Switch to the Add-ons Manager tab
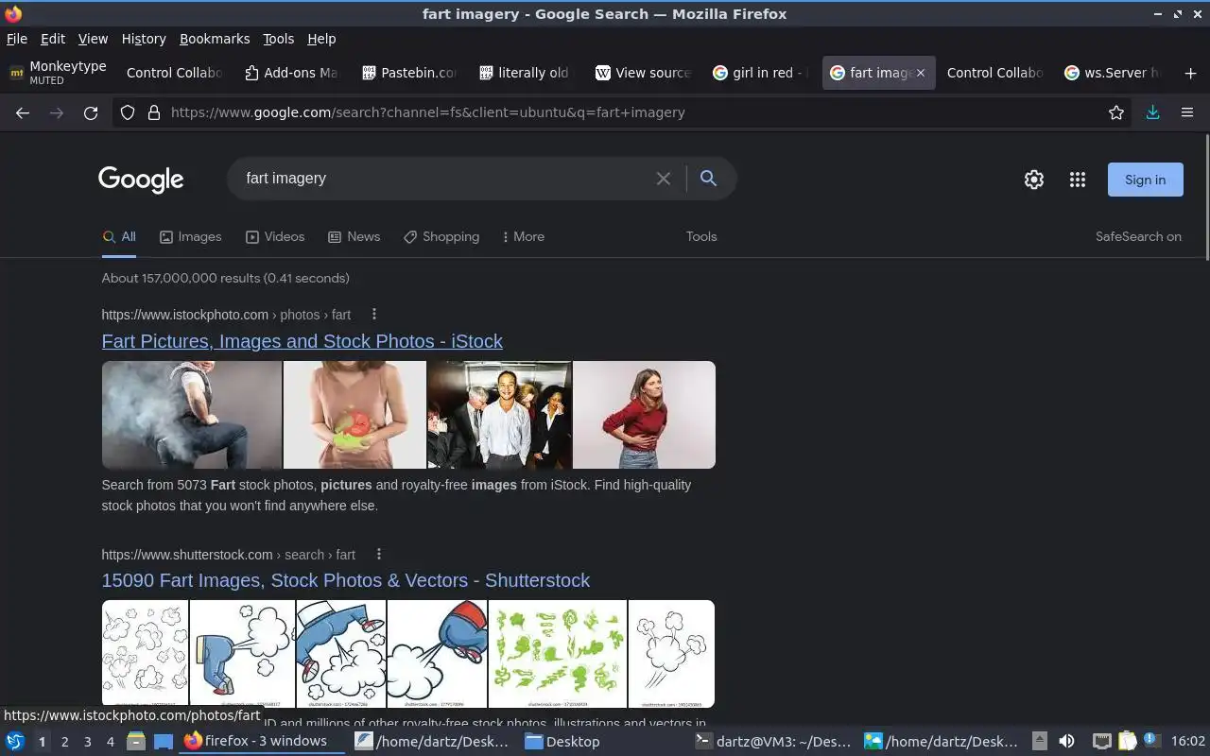This screenshot has width=1210, height=756. tap(291, 73)
